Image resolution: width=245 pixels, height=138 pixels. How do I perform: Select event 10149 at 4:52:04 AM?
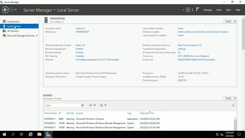click(139, 123)
